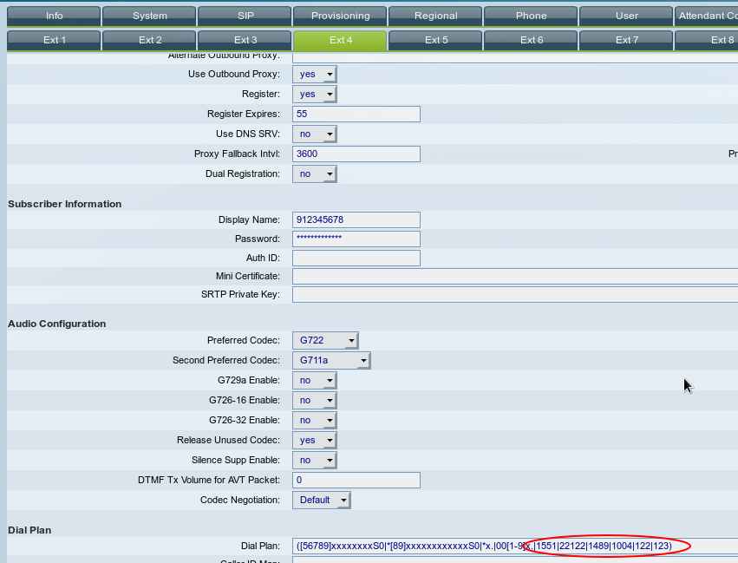Open the Ext 1 tab
This screenshot has width=738, height=563.
[x=55, y=40]
